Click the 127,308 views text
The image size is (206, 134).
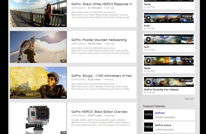point(95,8)
